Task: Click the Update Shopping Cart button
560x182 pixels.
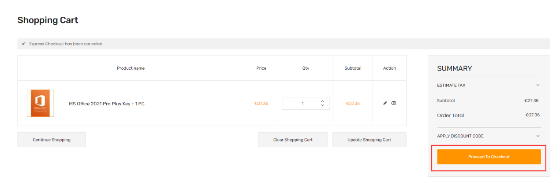Action: coord(369,140)
